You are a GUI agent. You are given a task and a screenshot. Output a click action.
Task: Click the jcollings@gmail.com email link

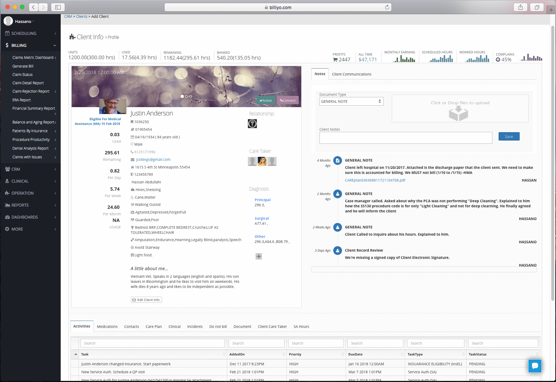[x=153, y=160]
